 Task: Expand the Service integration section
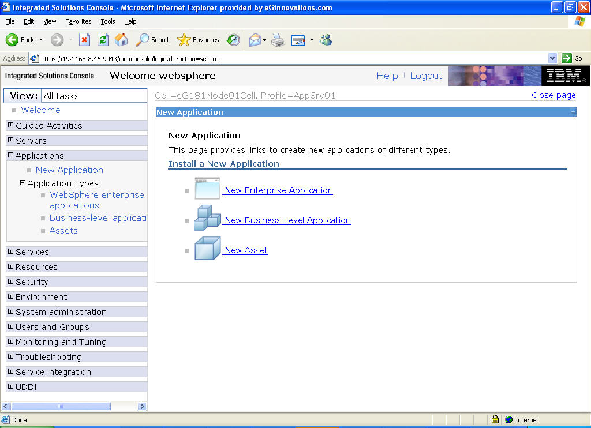pyautogui.click(x=11, y=371)
